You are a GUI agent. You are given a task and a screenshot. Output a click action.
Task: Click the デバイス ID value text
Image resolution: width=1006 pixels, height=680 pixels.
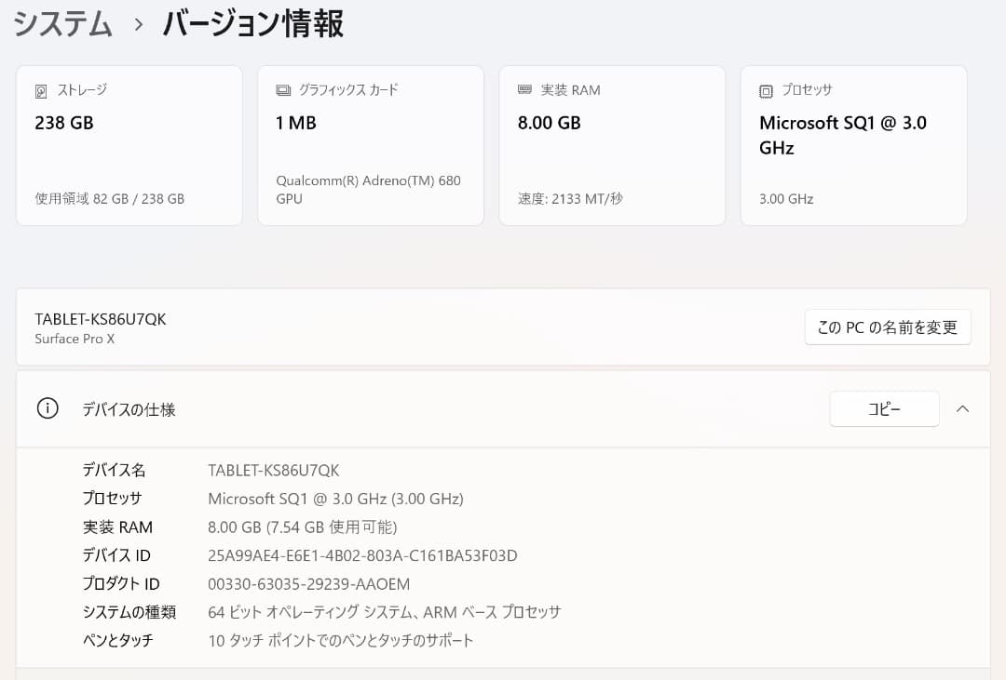coord(363,555)
